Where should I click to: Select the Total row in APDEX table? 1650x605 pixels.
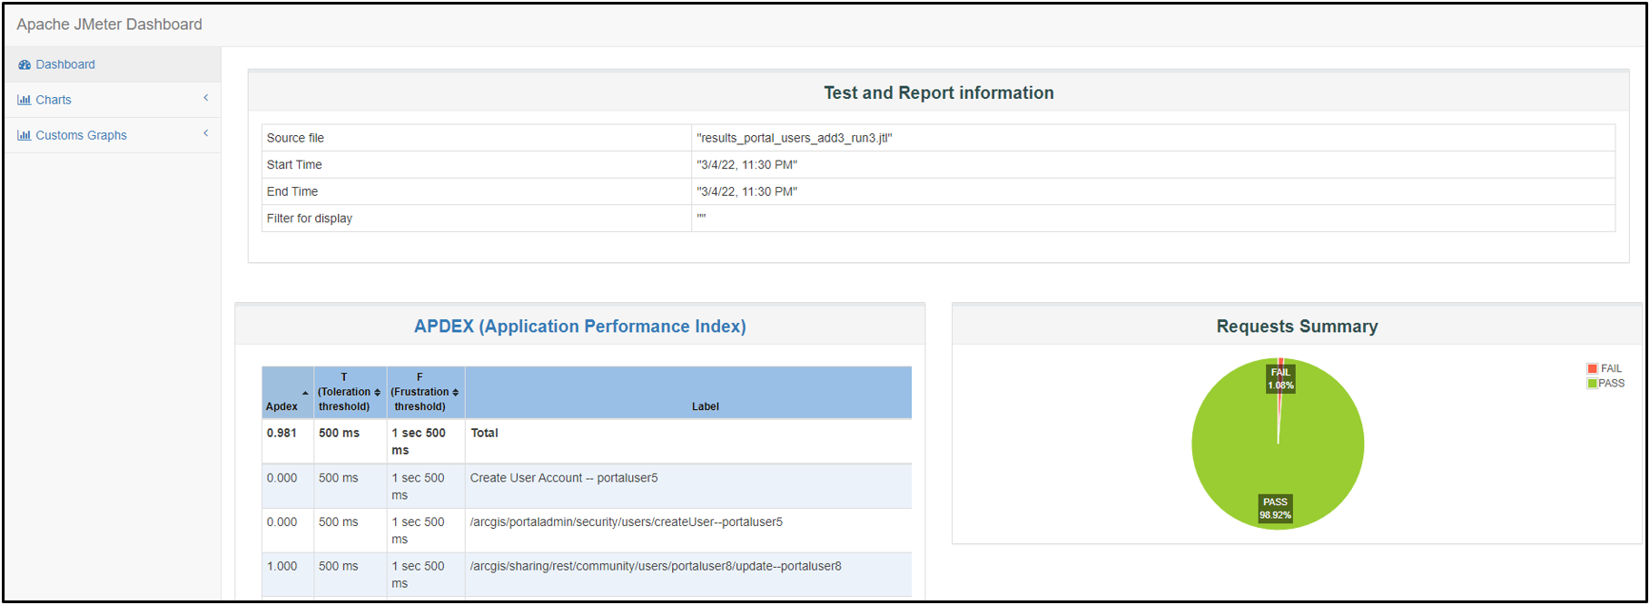pos(485,434)
